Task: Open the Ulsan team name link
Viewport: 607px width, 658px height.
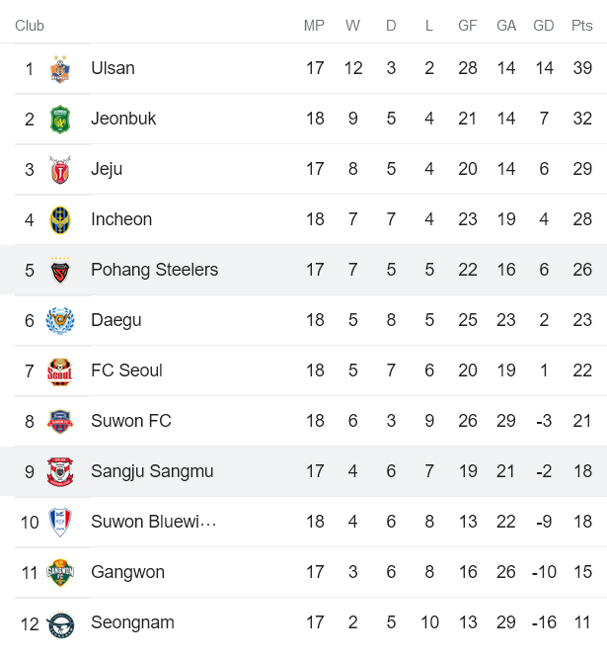Action: [x=113, y=68]
